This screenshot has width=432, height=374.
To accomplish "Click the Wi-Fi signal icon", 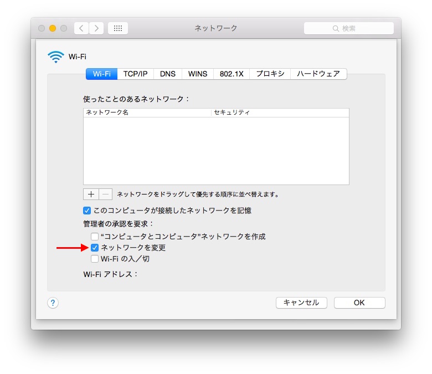I will point(55,57).
